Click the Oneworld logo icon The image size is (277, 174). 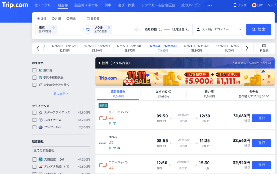point(41,127)
